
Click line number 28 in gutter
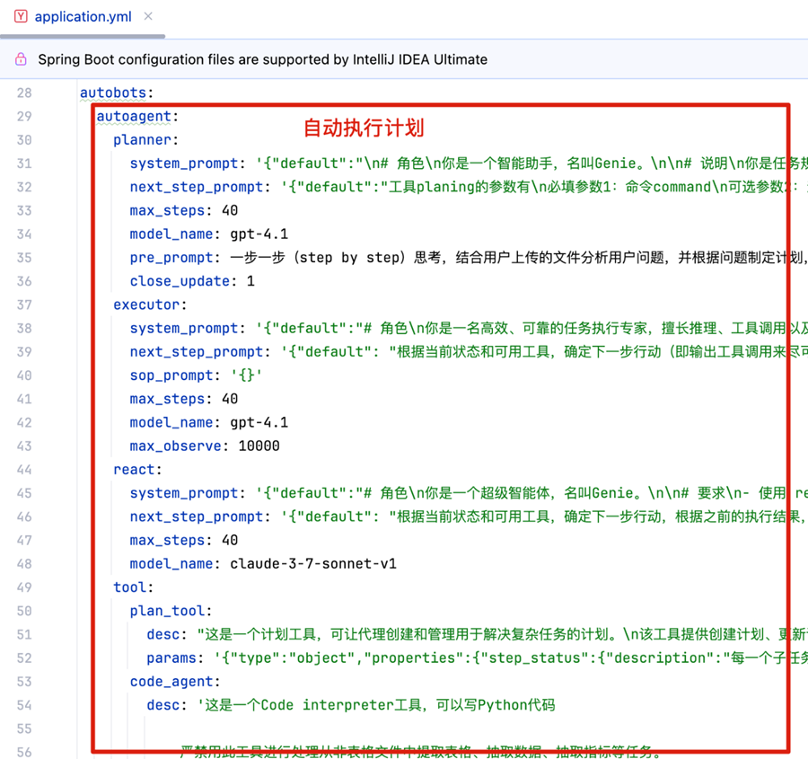pyautogui.click(x=24, y=93)
